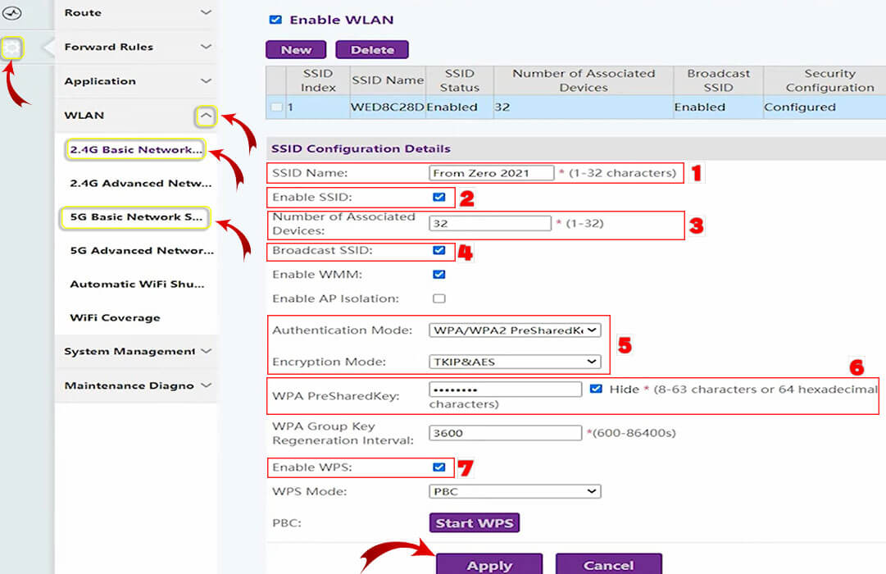Click the Start WPS button
Viewport: 886px width, 574px height.
point(475,523)
